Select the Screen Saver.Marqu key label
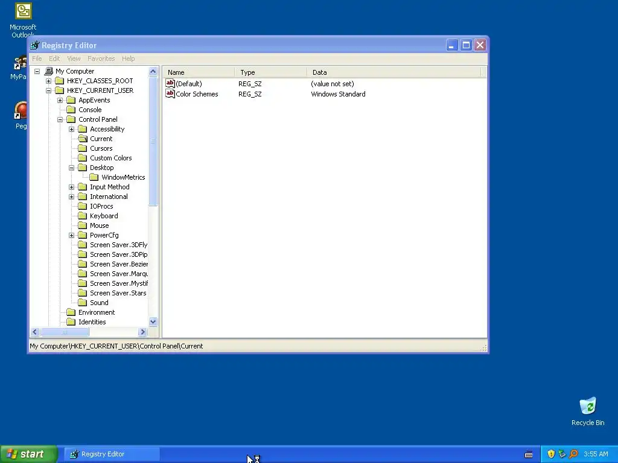 point(119,274)
